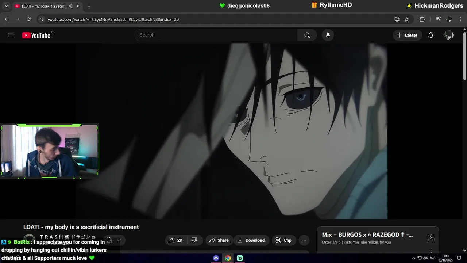Viewport: 467px width, 263px height.
Task: Open Windows notification center
Action: [x=459, y=258]
